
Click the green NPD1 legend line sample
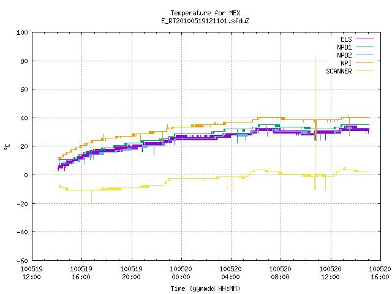[x=364, y=47]
